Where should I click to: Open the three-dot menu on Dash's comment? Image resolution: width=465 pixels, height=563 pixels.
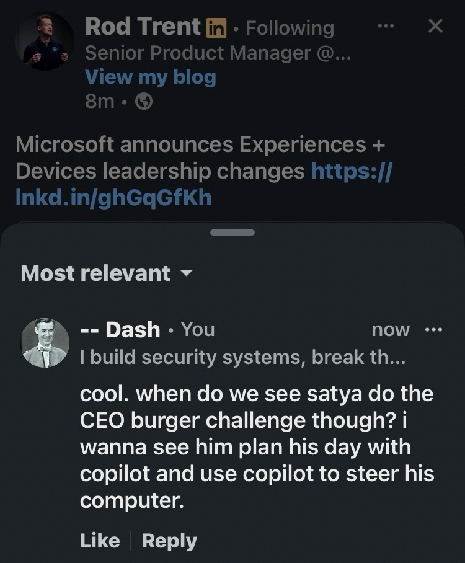point(433,329)
